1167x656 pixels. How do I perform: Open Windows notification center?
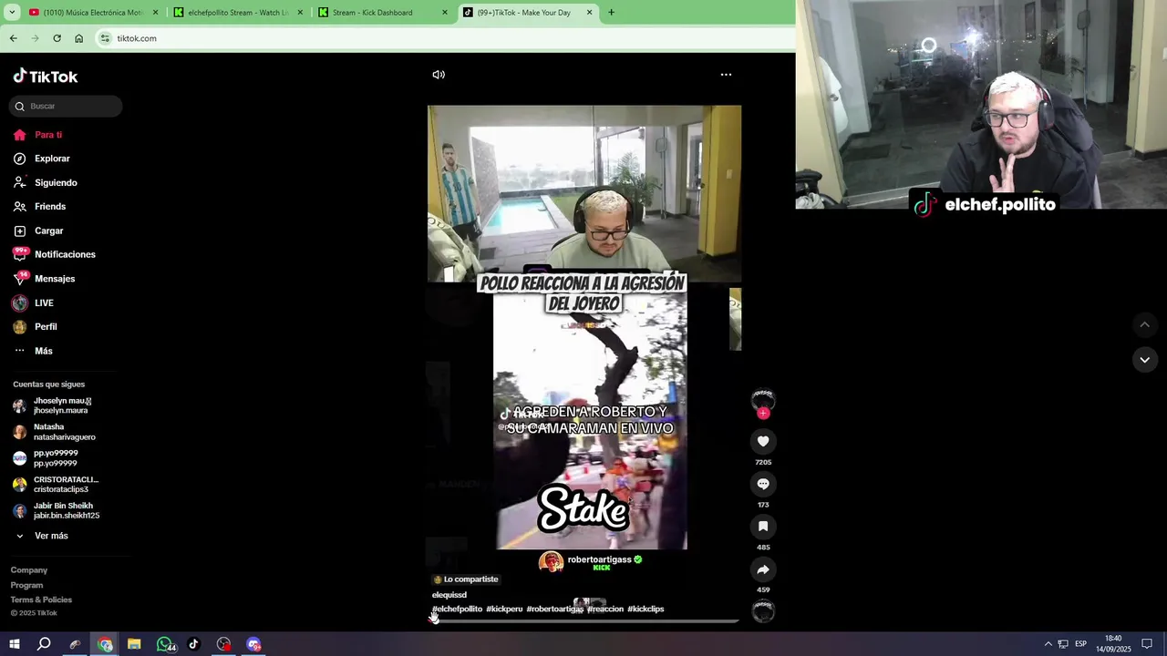1147,644
